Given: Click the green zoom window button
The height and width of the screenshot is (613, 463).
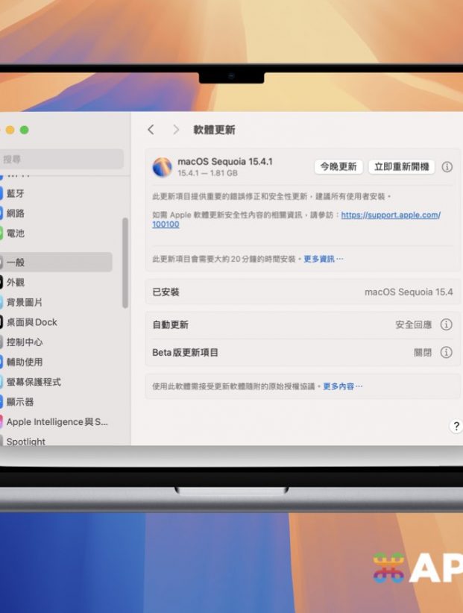Looking at the screenshot, I should point(24,130).
